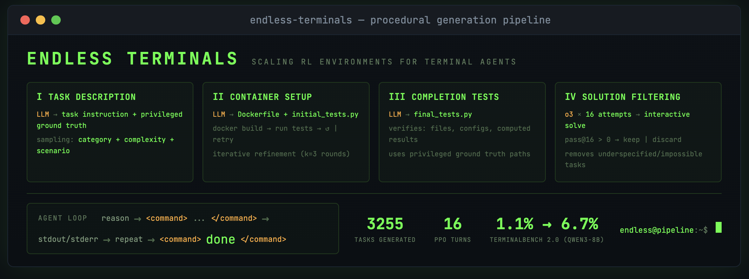
Task: Select the I Task Description card heading
Action: point(86,97)
